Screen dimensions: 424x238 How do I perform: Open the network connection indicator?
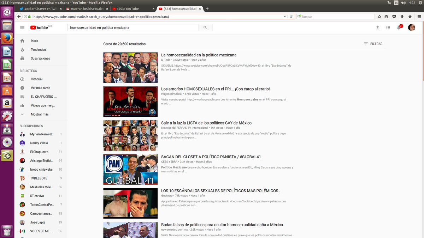[x=389, y=2]
